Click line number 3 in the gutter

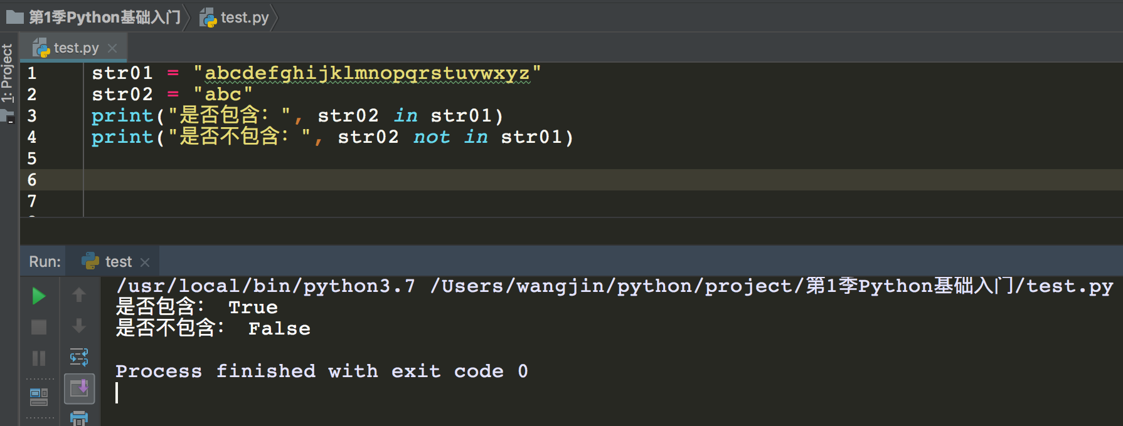(32, 116)
